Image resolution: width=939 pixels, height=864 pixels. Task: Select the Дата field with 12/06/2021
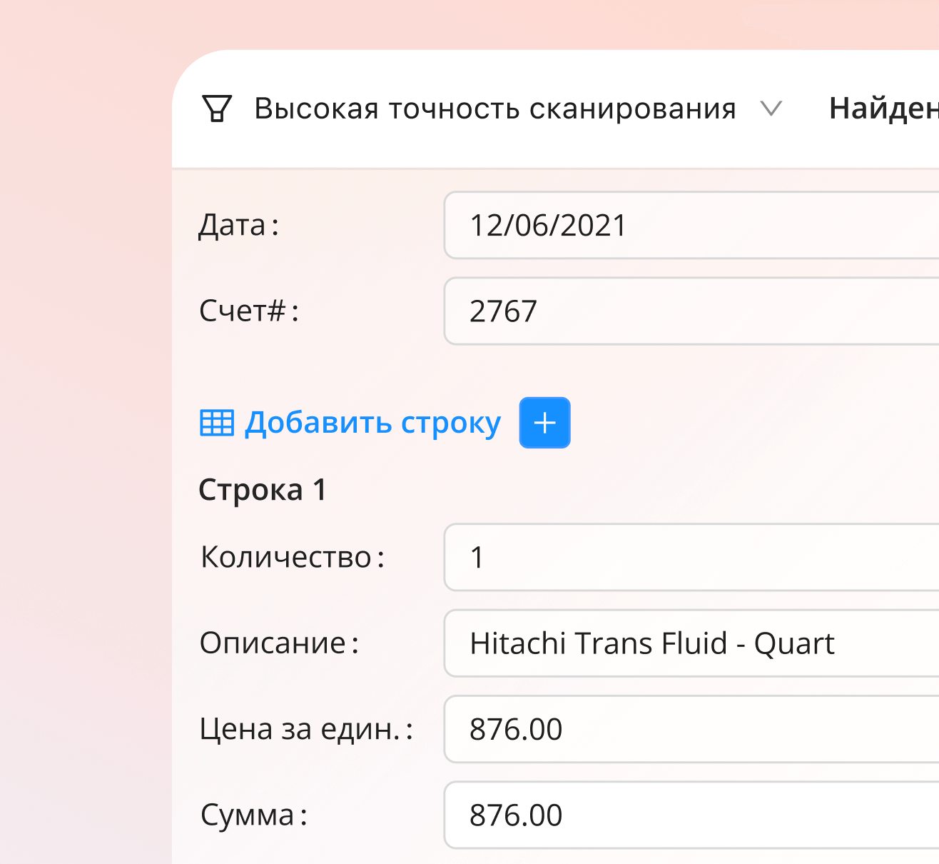691,225
